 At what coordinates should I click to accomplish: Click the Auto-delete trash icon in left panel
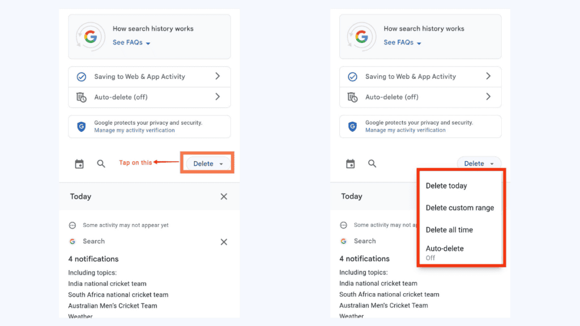click(81, 97)
